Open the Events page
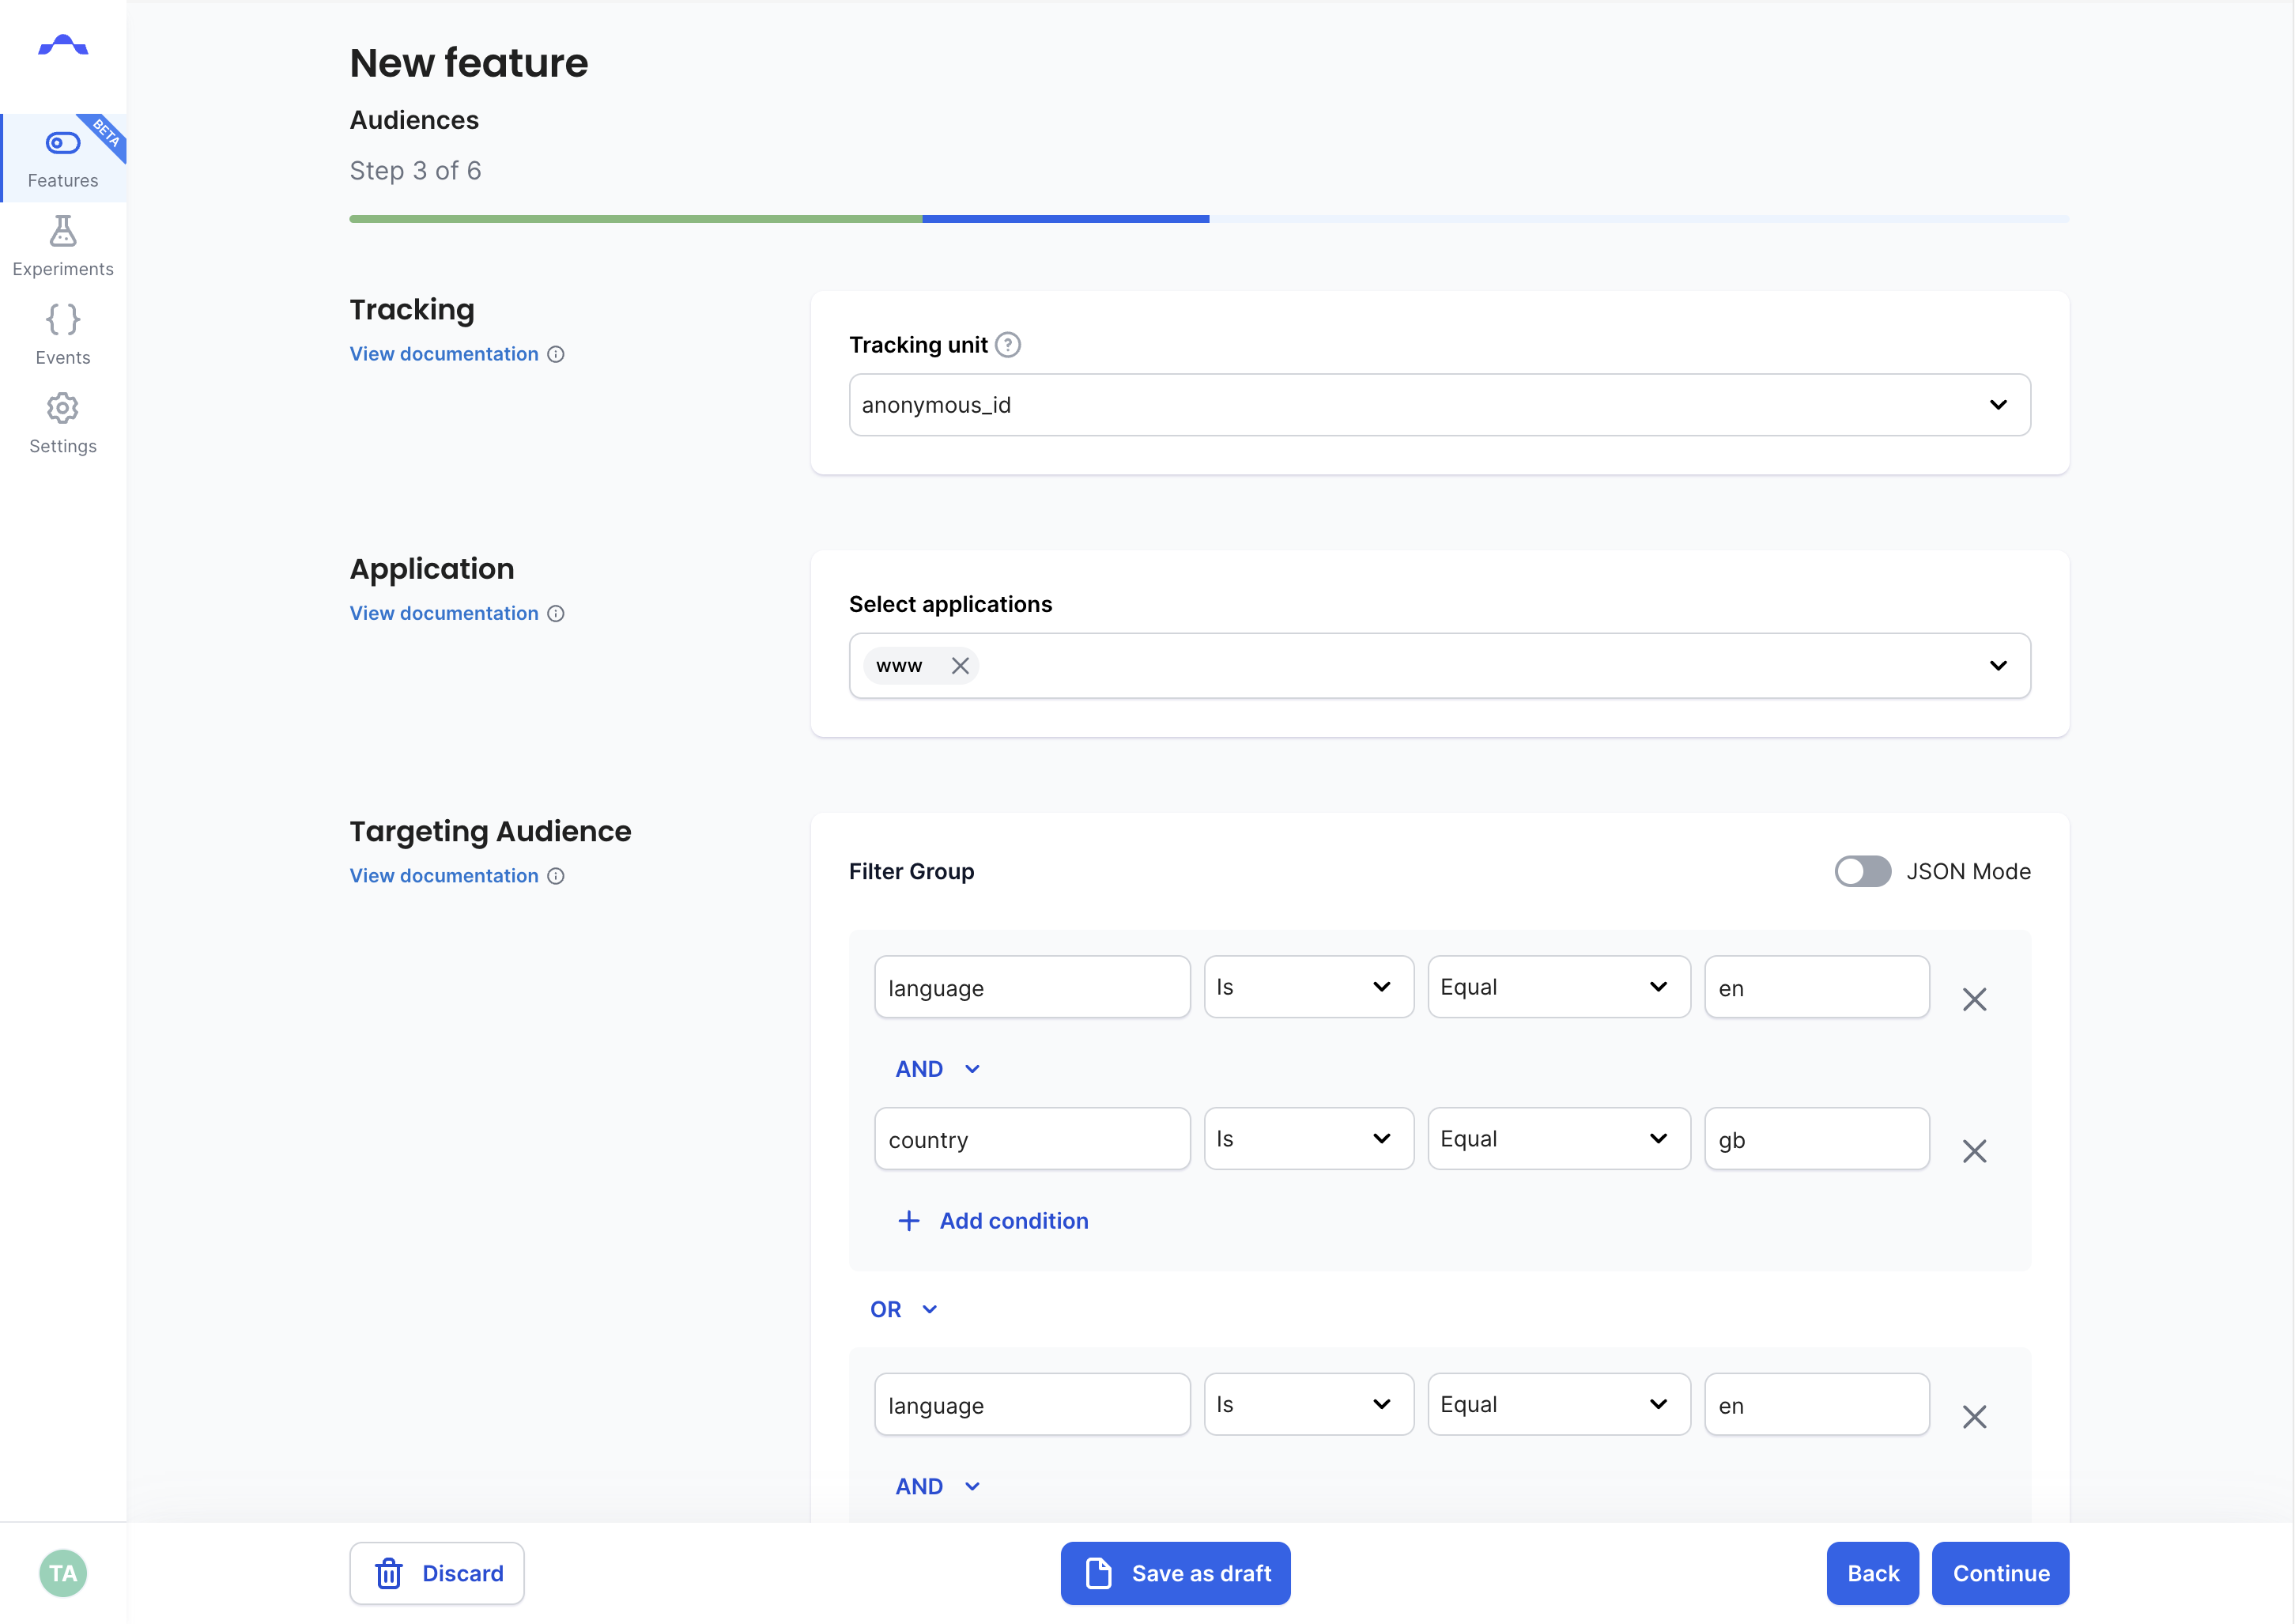Viewport: 2295px width, 1624px height. (63, 335)
